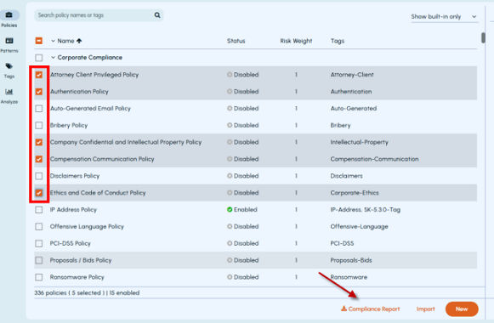This screenshot has height=323, width=494.
Task: Uncheck Compensation Communication Policy checkbox
Action: click(x=39, y=159)
